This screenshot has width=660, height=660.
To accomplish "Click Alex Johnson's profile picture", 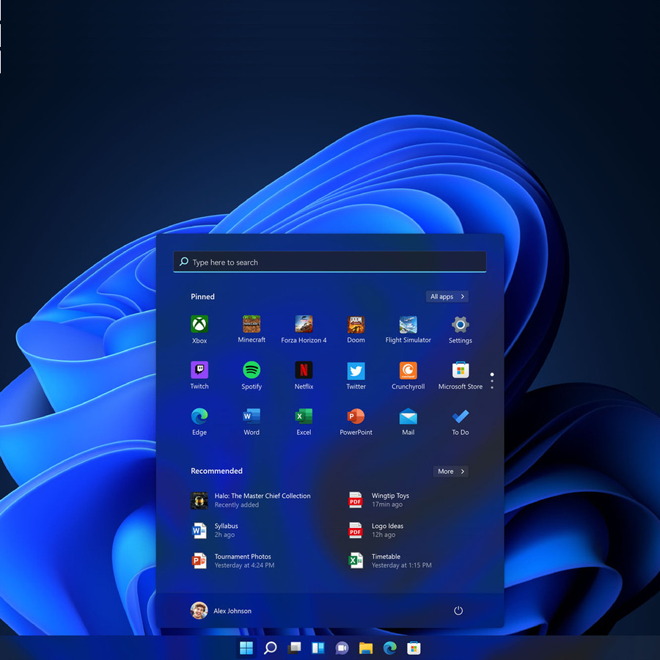I will (x=199, y=610).
